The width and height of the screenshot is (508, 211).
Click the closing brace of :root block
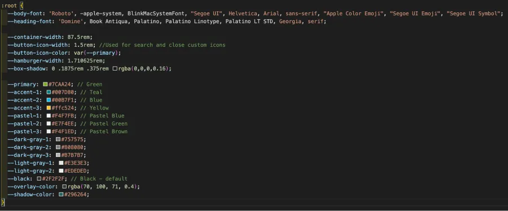point(3,203)
